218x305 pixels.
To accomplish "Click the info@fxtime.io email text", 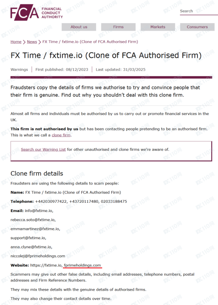I will pyautogui.click(x=39, y=211).
